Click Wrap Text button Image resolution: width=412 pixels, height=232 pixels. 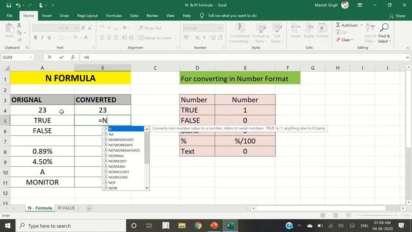pos(150,28)
